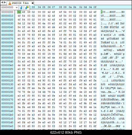Click row offset 00000110
Viewport: 132px width, 135px height.
[x=7, y=77]
